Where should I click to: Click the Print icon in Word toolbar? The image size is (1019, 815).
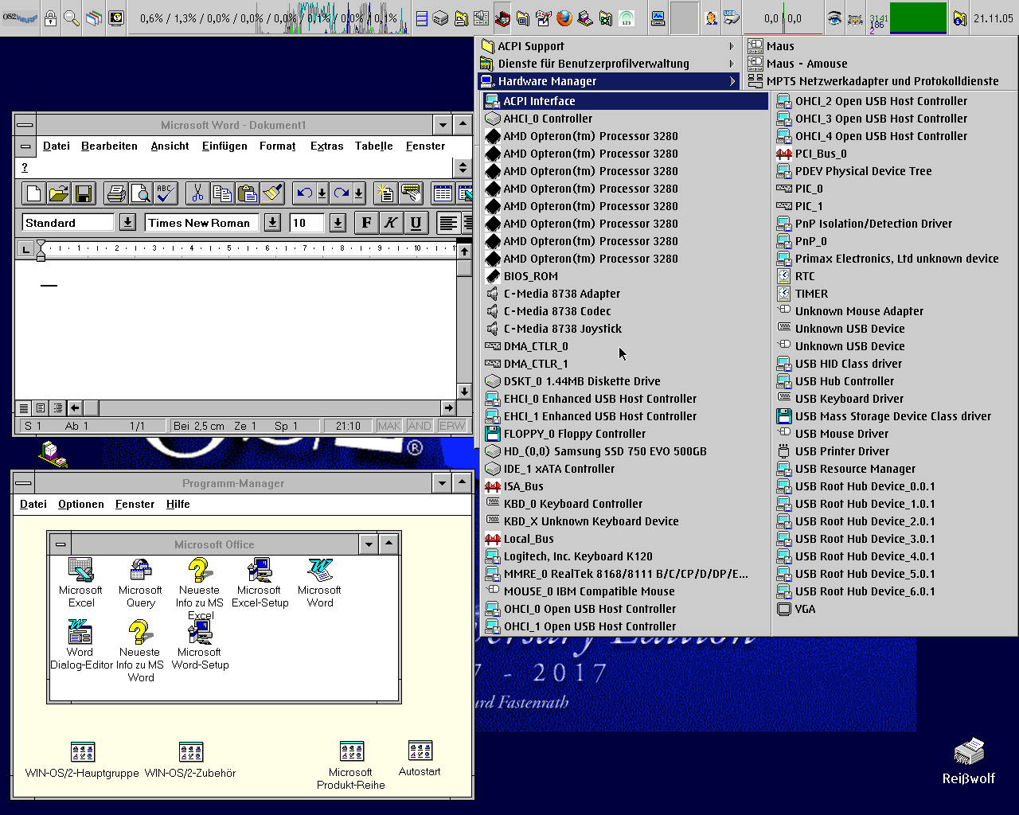(x=116, y=193)
